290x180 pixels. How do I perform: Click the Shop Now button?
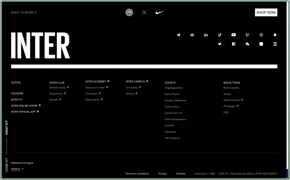point(266,12)
